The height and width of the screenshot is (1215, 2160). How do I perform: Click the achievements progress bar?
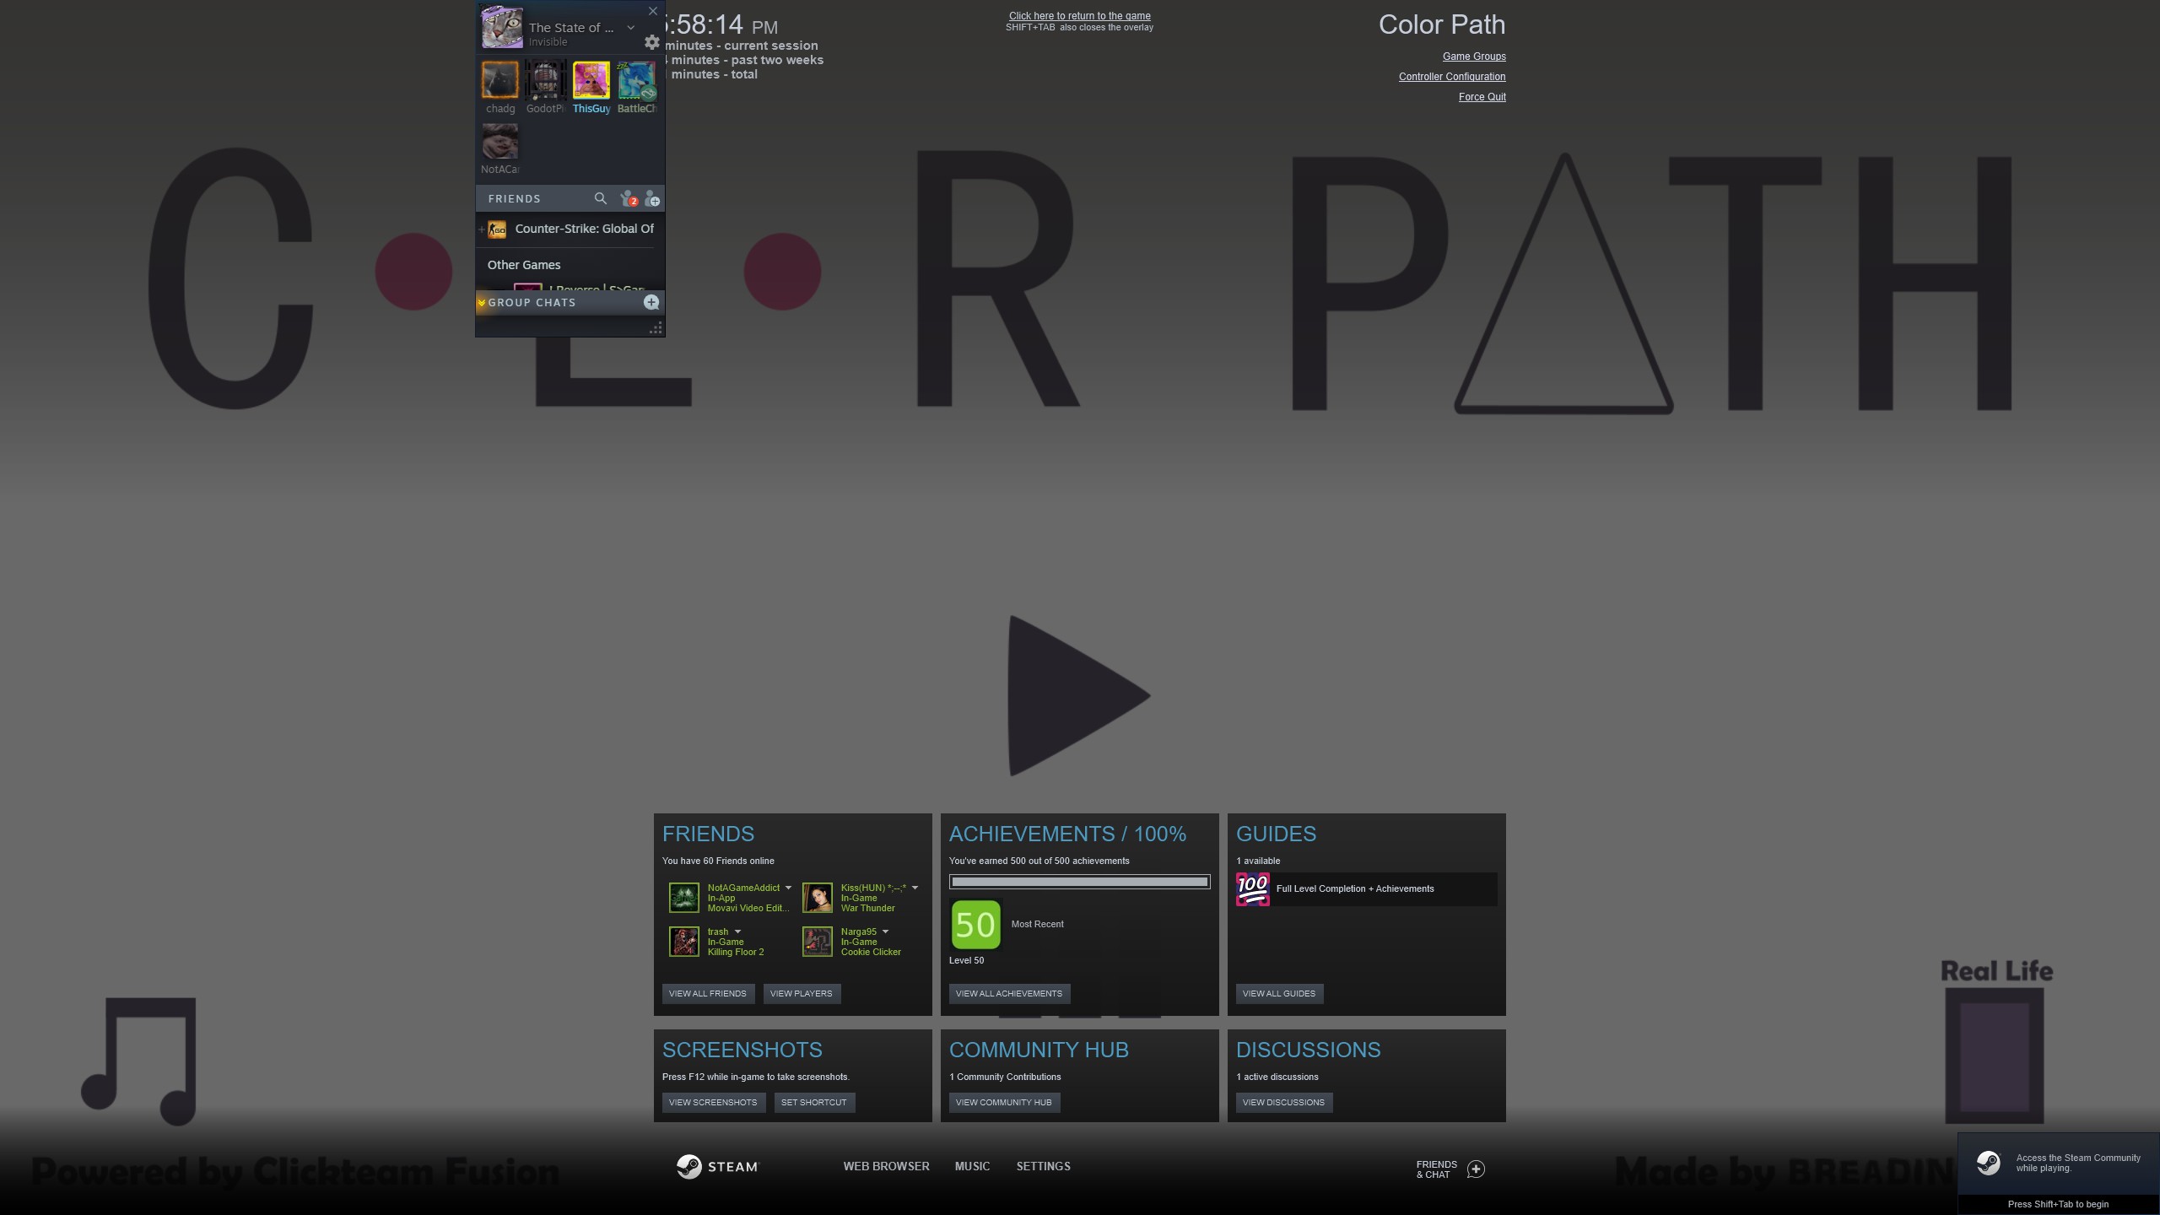point(1079,882)
